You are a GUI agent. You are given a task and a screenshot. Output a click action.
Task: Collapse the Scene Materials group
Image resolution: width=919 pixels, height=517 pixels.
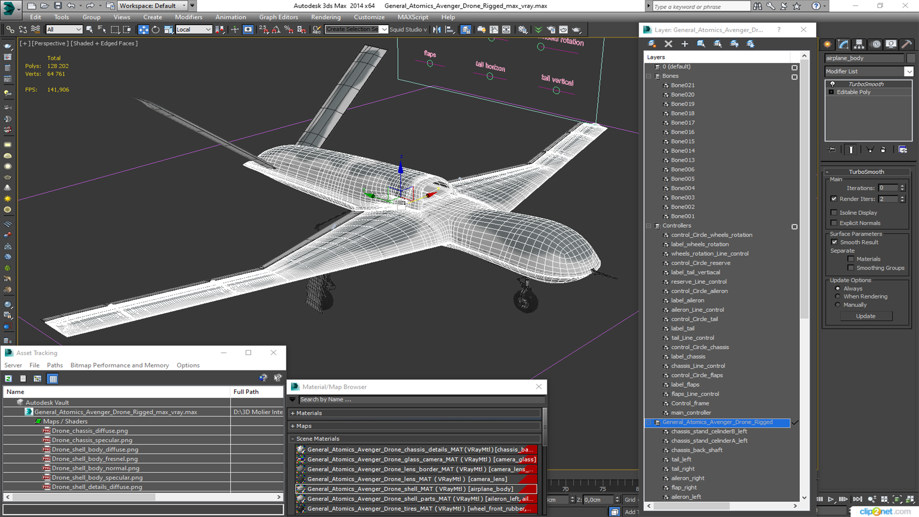(x=292, y=439)
